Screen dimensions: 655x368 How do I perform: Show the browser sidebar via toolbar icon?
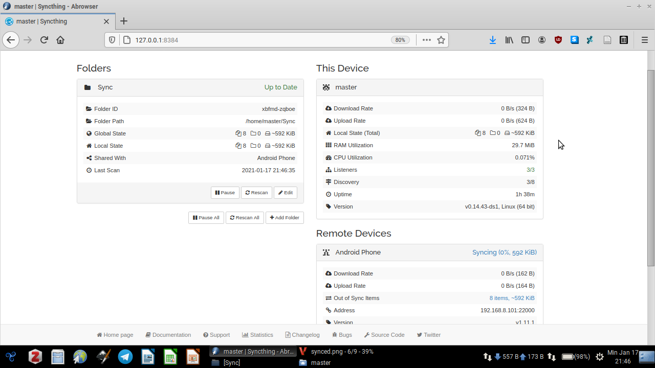[x=526, y=40]
